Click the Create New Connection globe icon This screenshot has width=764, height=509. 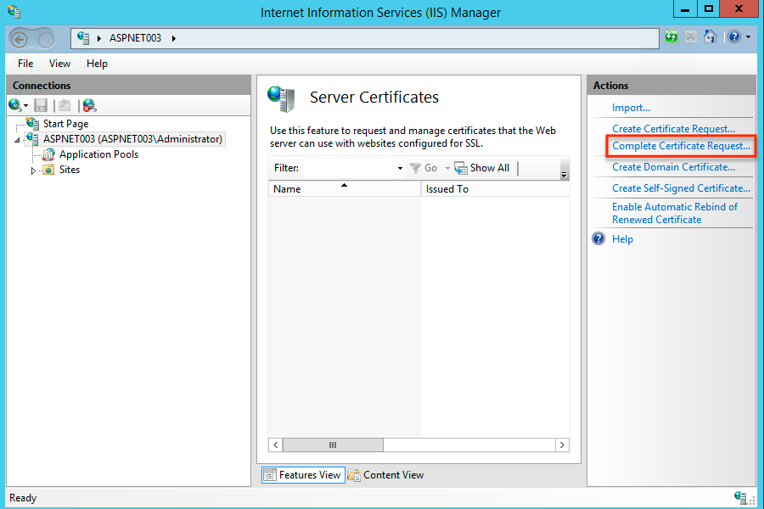point(14,104)
